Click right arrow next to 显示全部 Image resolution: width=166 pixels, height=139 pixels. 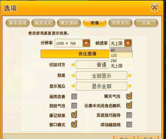tap(130, 86)
